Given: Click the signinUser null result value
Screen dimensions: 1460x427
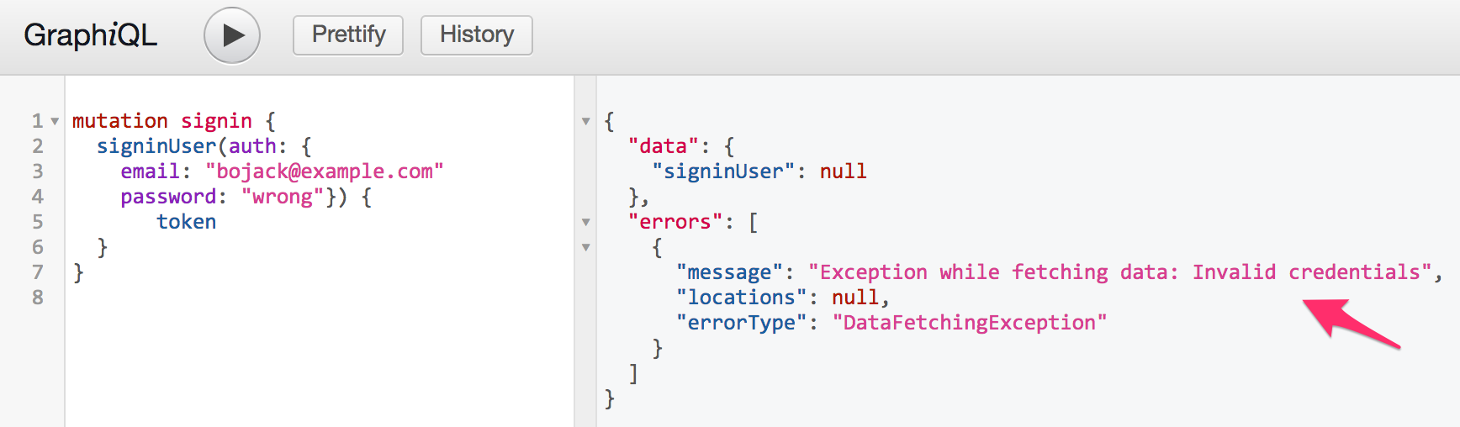Looking at the screenshot, I should coord(844,171).
